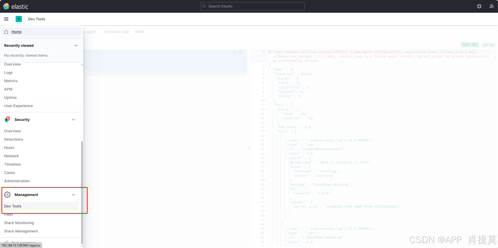Open Observability Metrics

[11, 81]
